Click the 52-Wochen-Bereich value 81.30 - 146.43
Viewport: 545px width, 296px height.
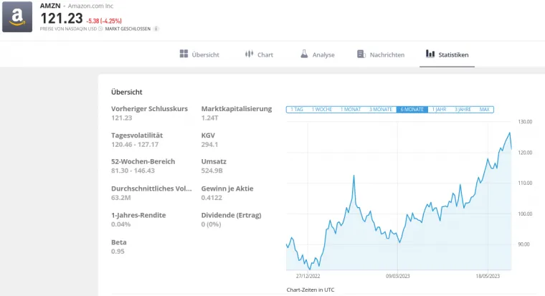(133, 171)
